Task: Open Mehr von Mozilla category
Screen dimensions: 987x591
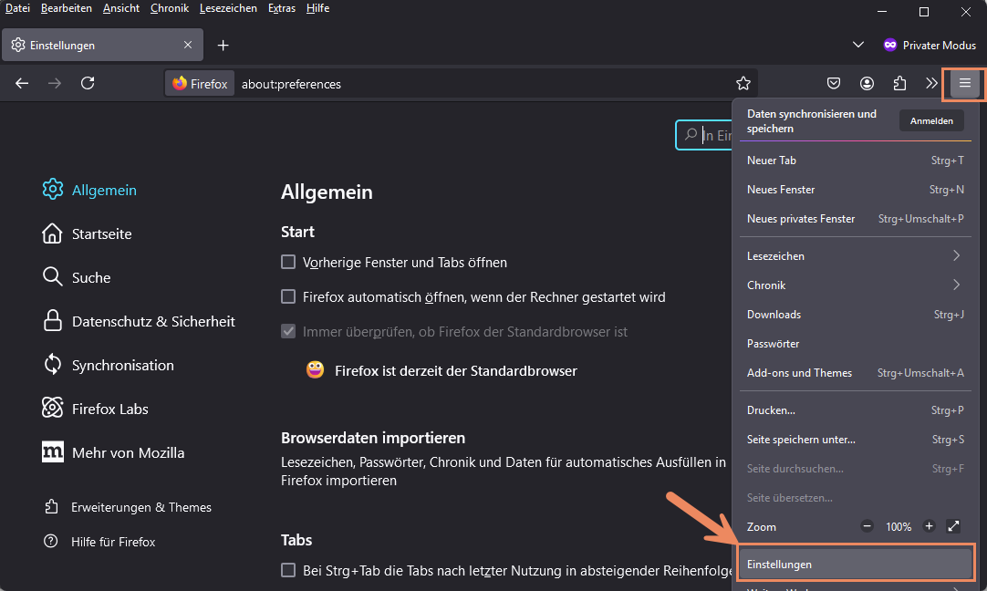Action: point(113,452)
